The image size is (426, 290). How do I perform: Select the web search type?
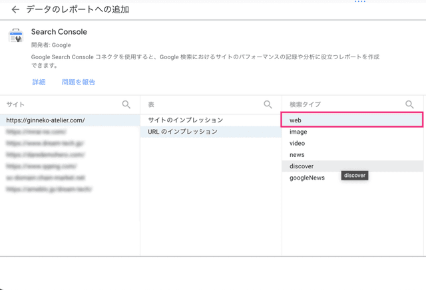point(352,120)
